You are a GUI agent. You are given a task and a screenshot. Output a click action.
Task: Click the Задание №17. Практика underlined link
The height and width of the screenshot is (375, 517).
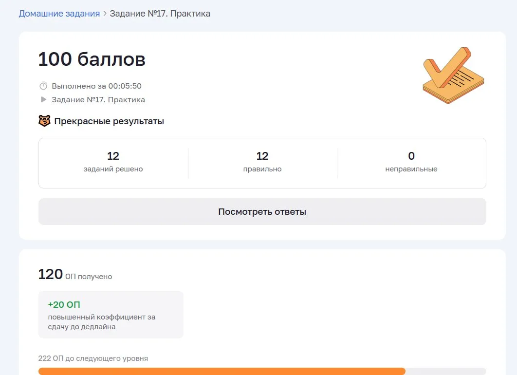[98, 100]
